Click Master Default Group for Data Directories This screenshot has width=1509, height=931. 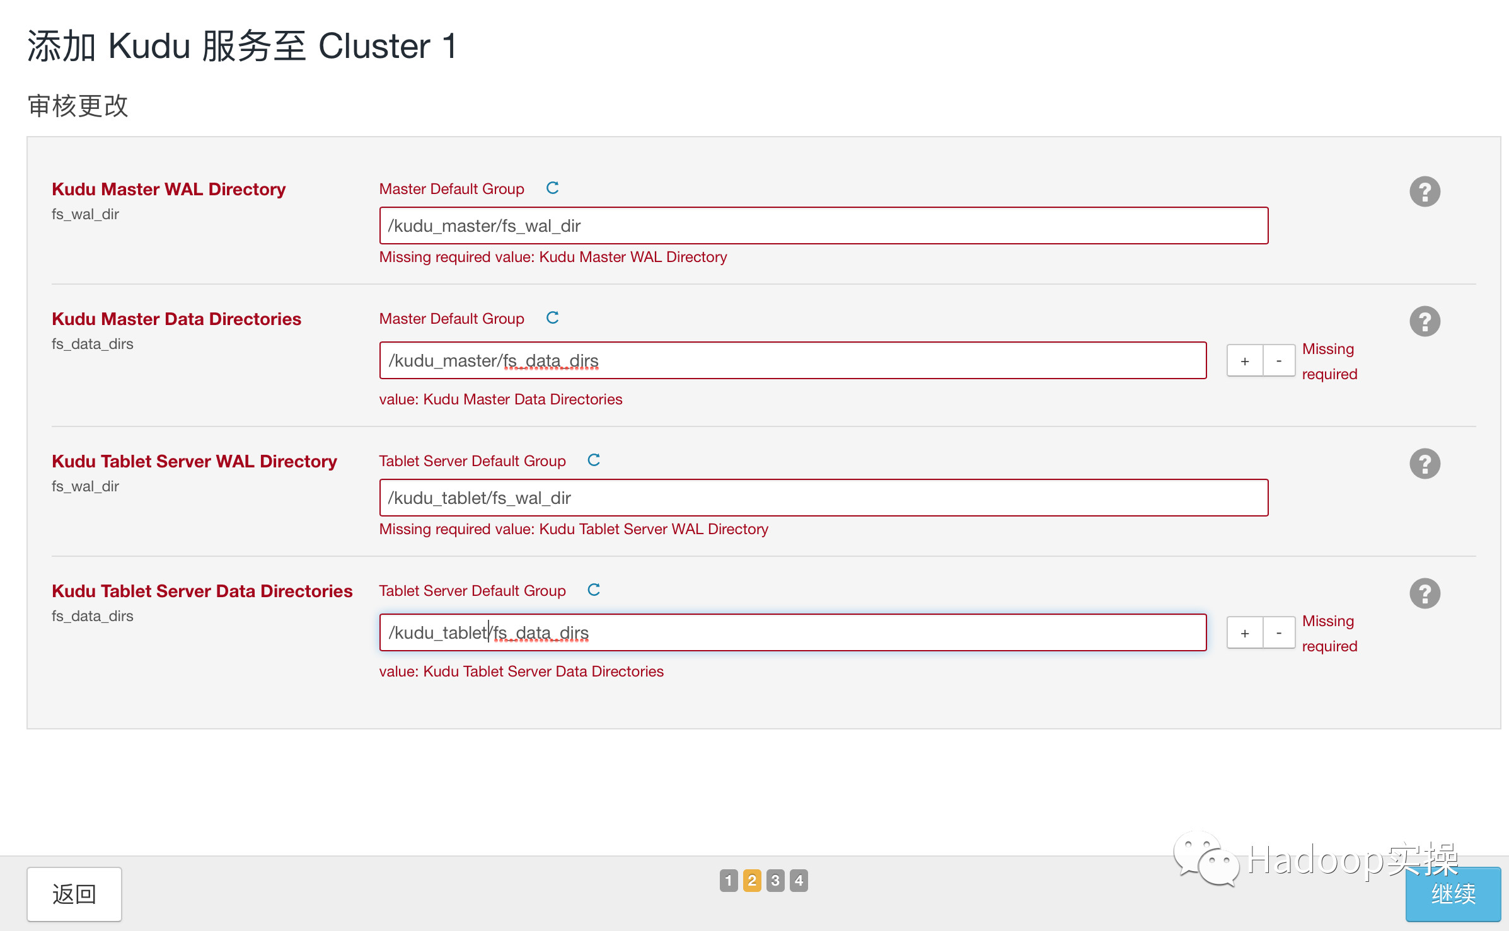[451, 319]
